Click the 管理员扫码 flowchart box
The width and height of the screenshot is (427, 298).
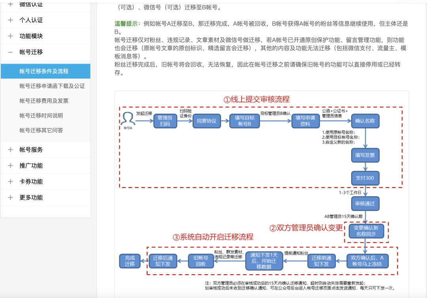click(x=165, y=121)
